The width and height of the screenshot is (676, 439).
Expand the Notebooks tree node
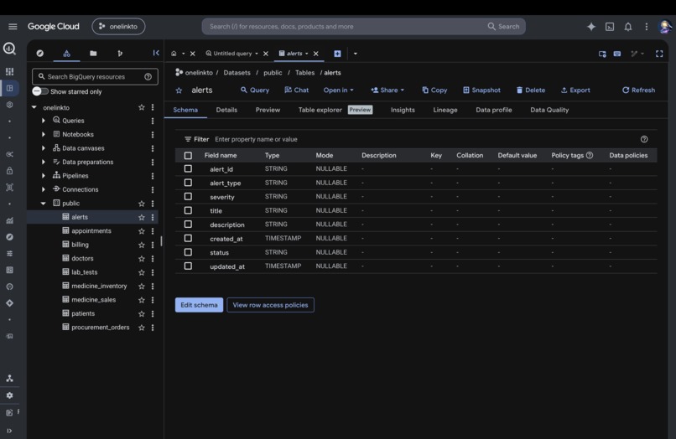(x=43, y=134)
